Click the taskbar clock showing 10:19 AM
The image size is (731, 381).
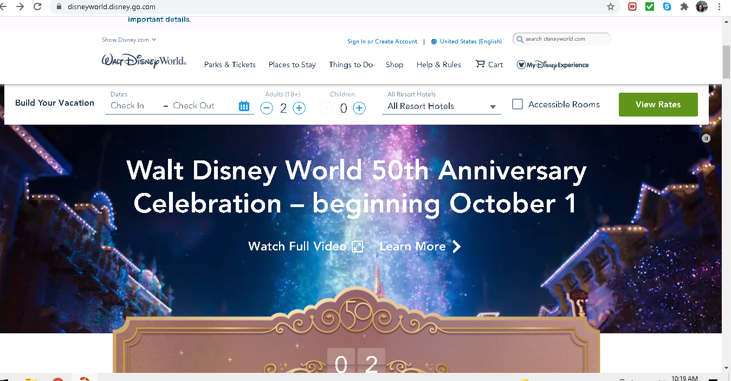pos(684,378)
